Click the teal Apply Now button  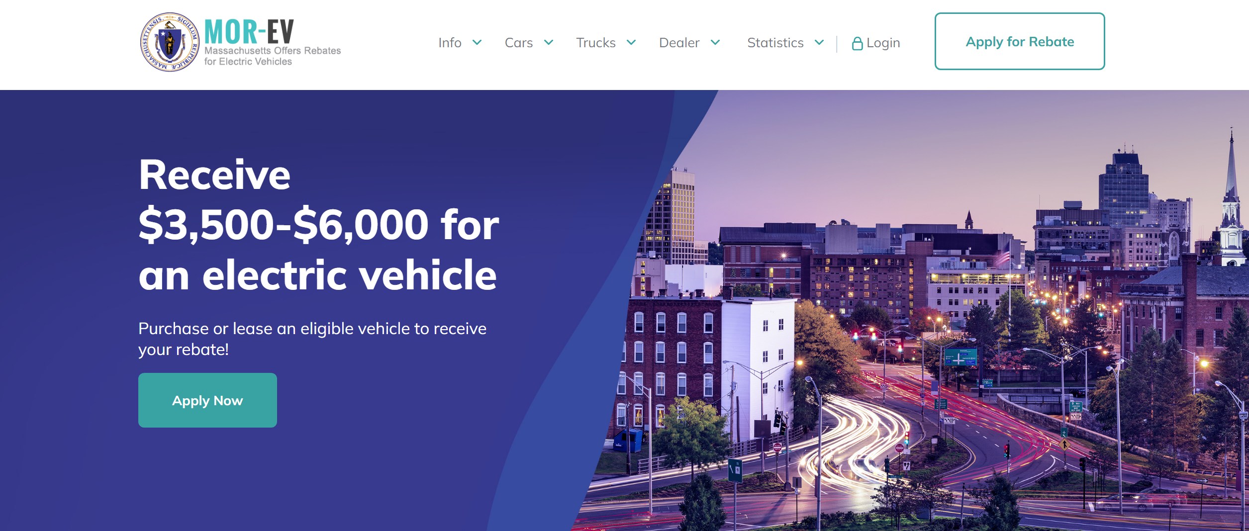[207, 400]
